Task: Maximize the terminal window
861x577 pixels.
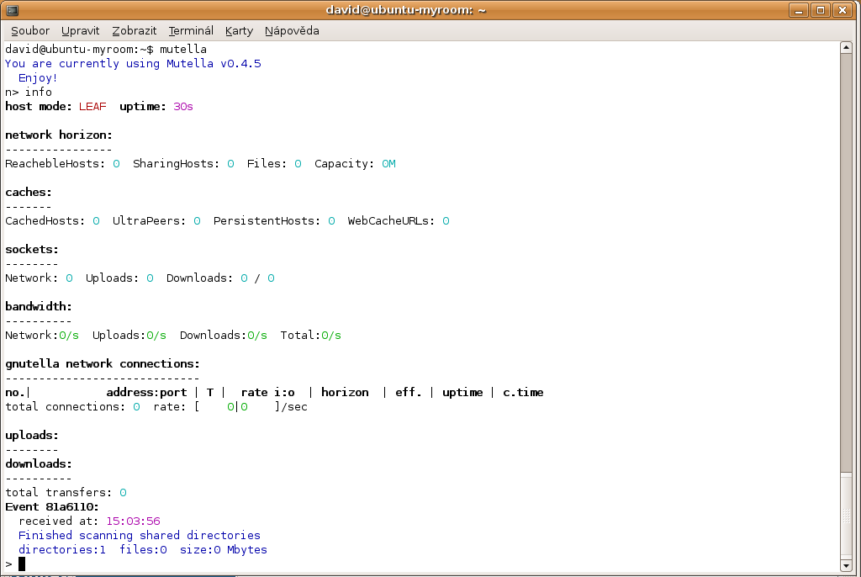Action: (821, 10)
